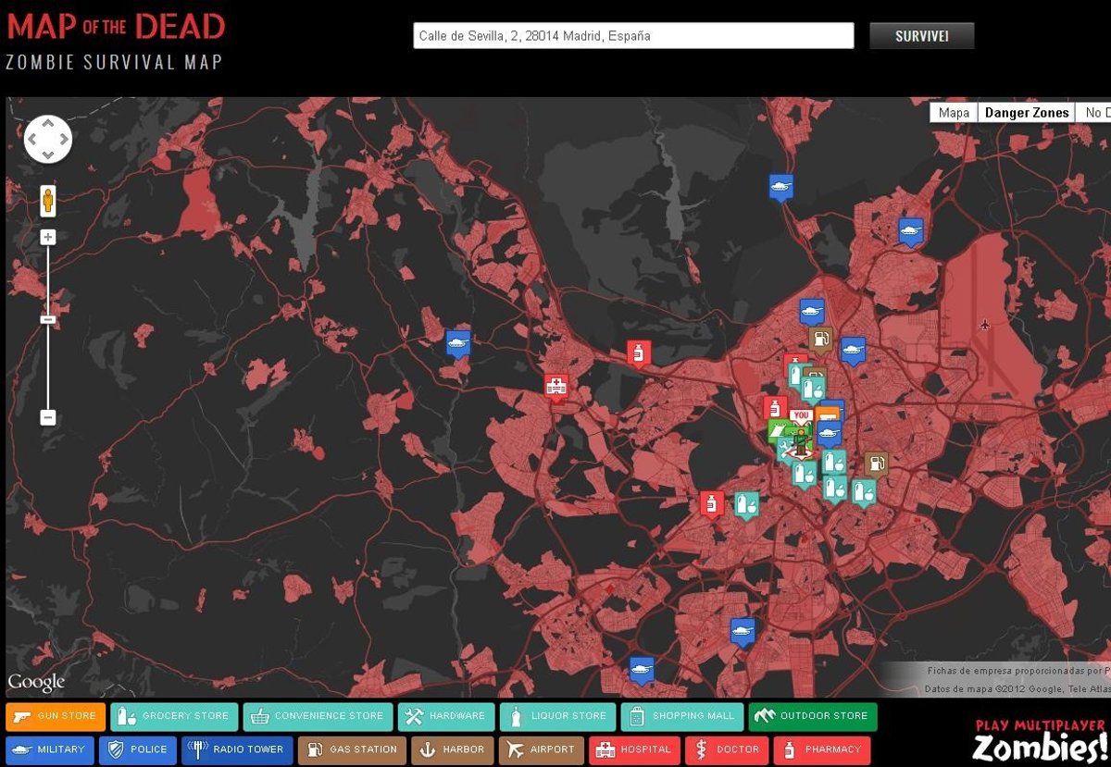Click the zoom out minus button
1111x767 pixels.
[48, 417]
